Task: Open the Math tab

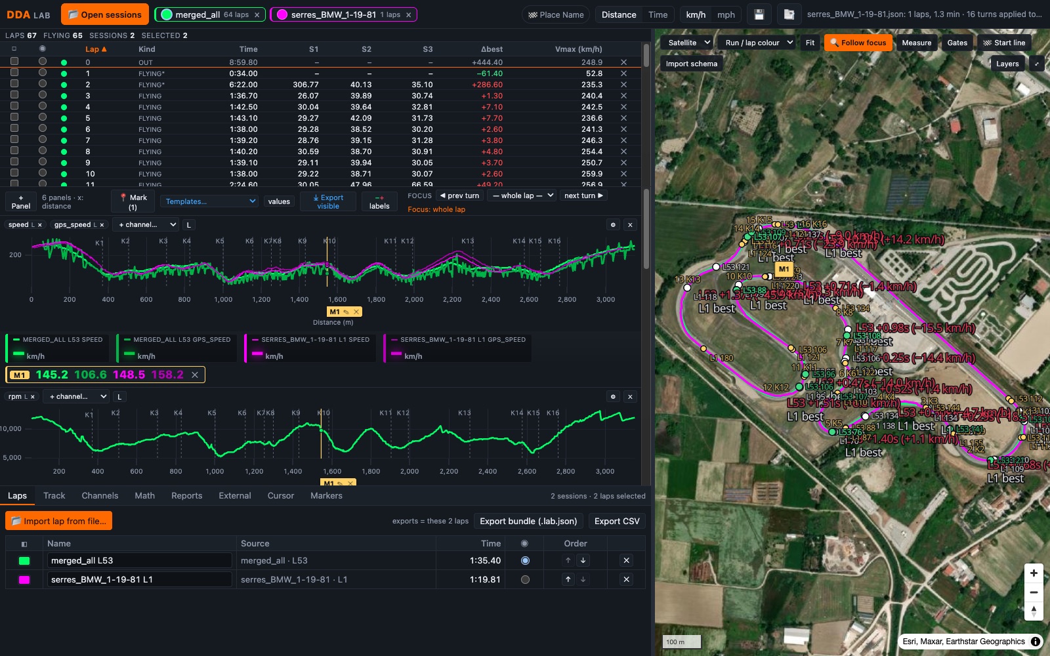Action: [144, 496]
